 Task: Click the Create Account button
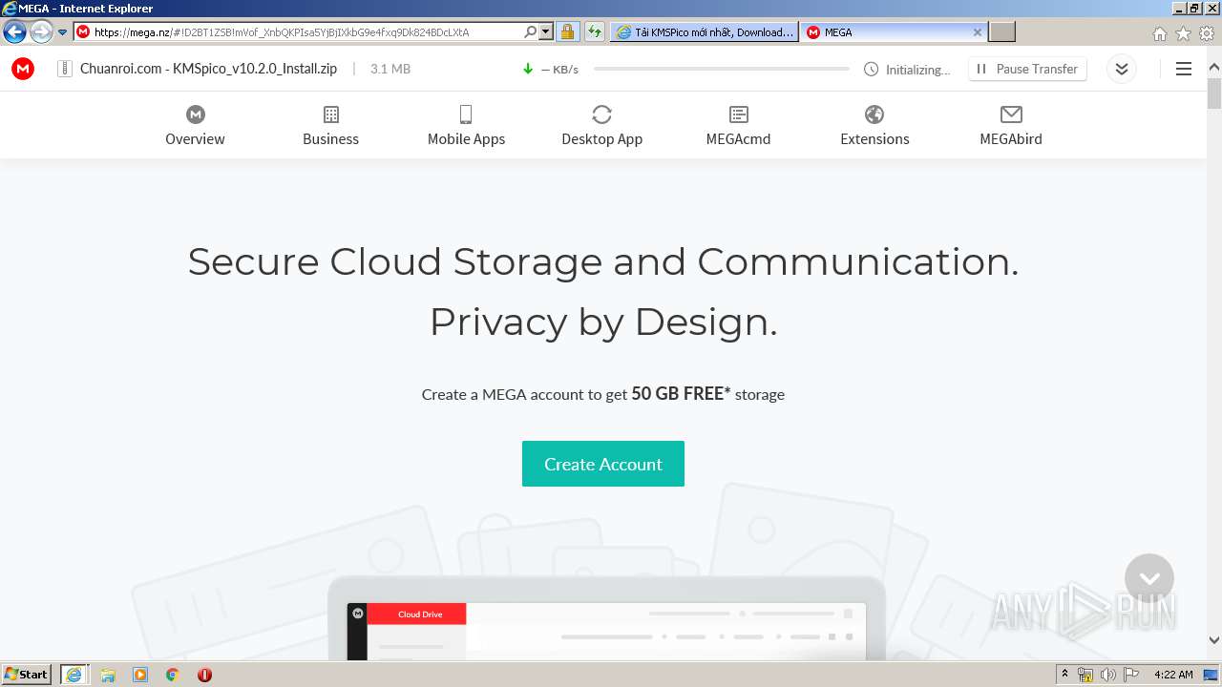[x=603, y=464]
